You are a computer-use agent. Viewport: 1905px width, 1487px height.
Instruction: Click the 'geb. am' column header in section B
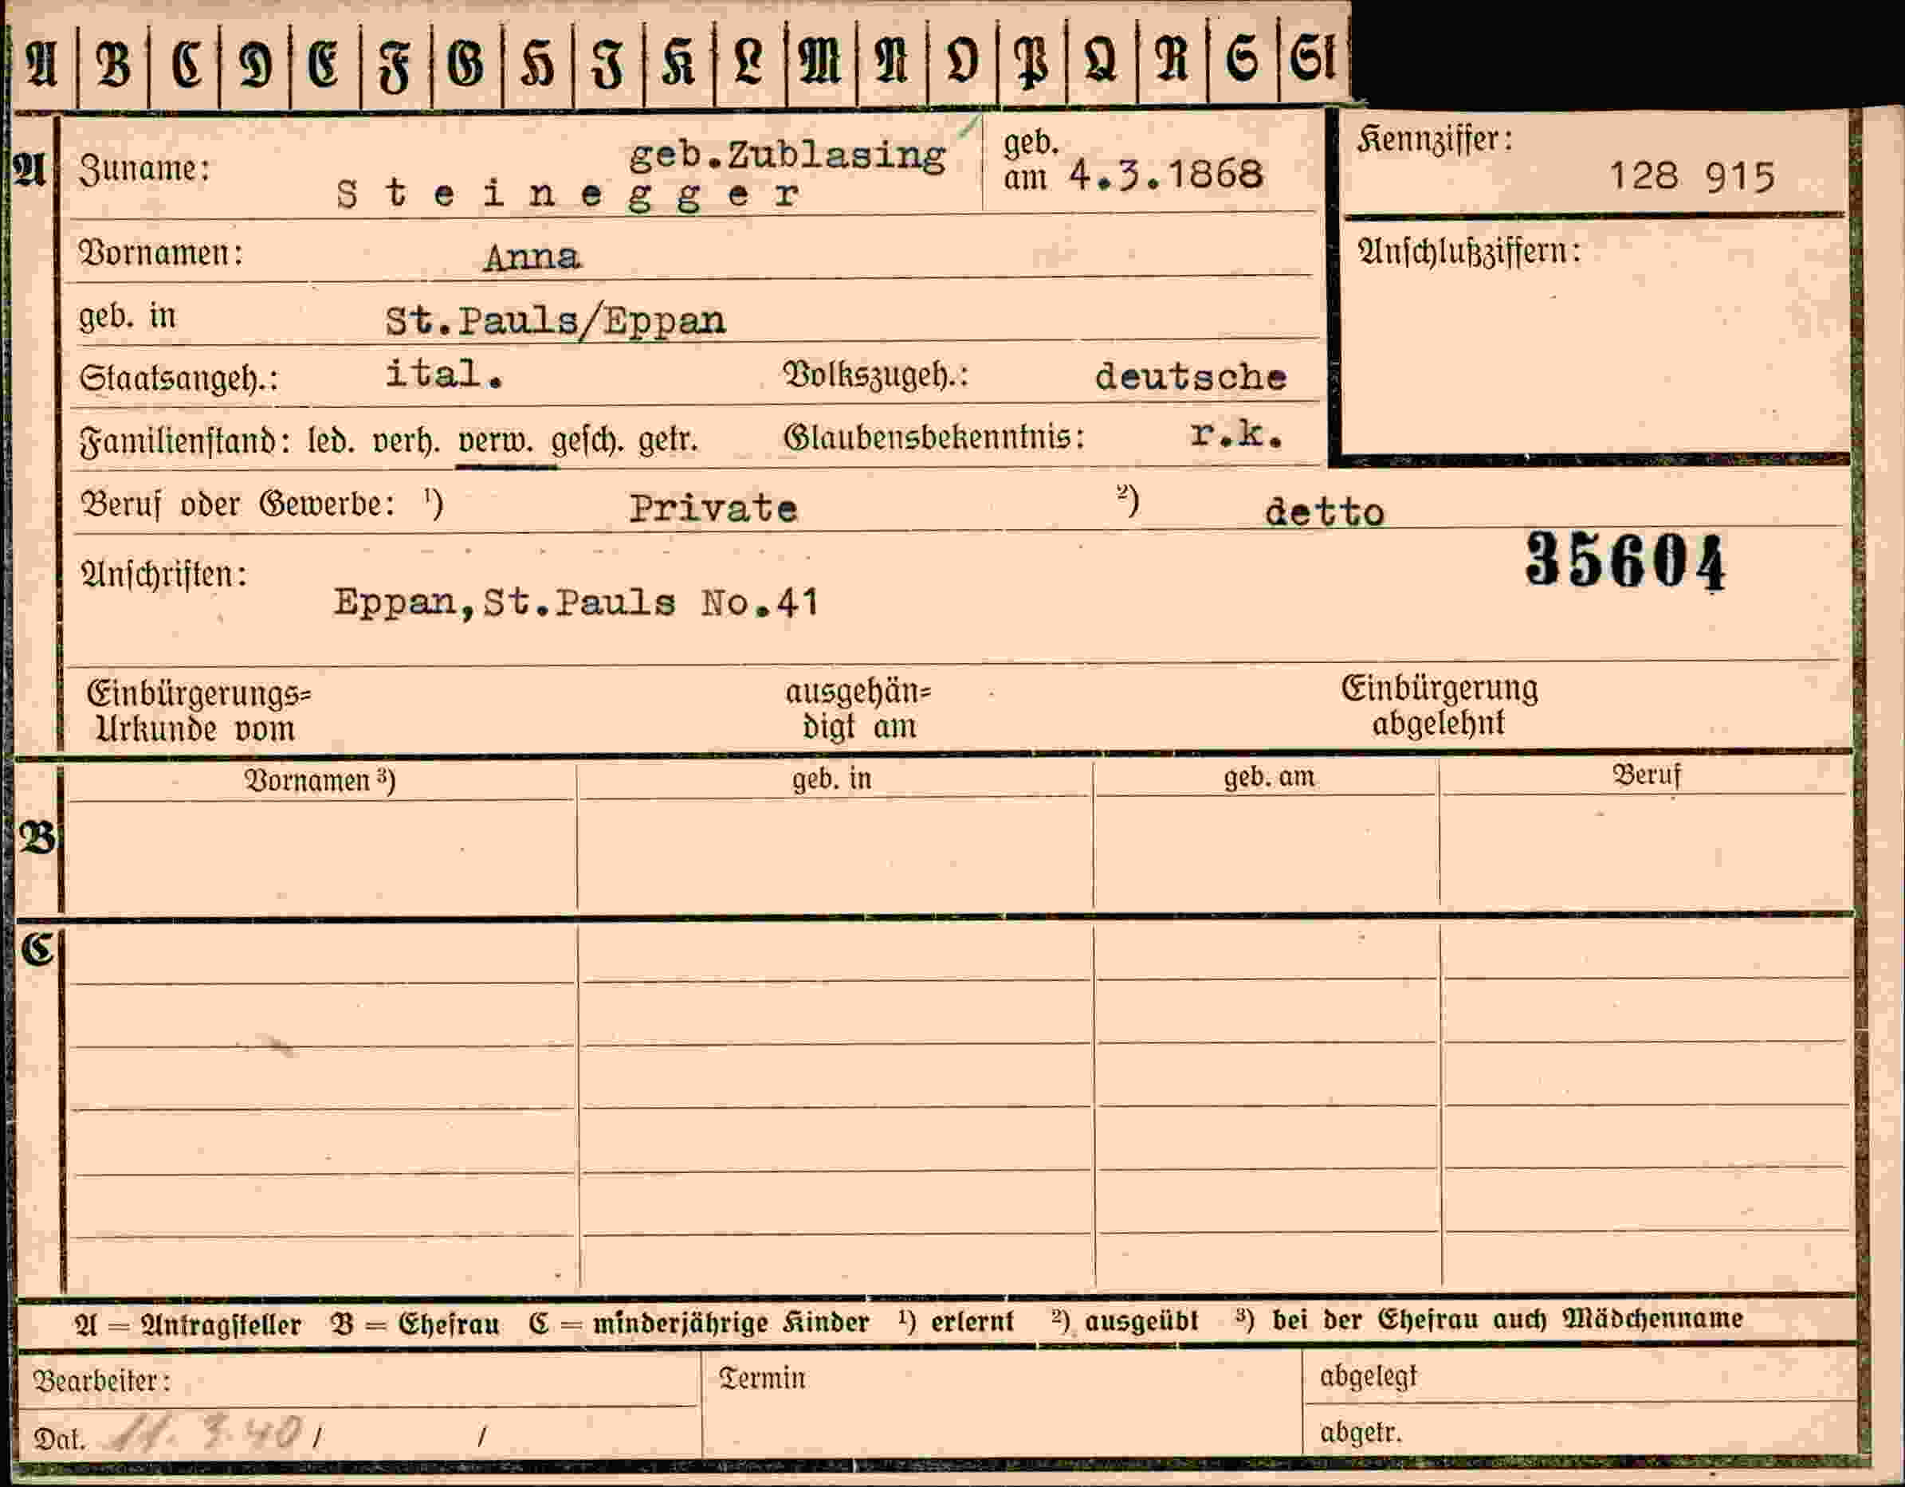(x=1269, y=777)
